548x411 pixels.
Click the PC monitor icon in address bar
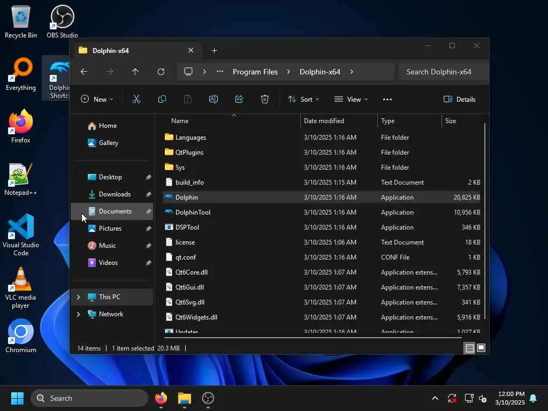coord(188,72)
